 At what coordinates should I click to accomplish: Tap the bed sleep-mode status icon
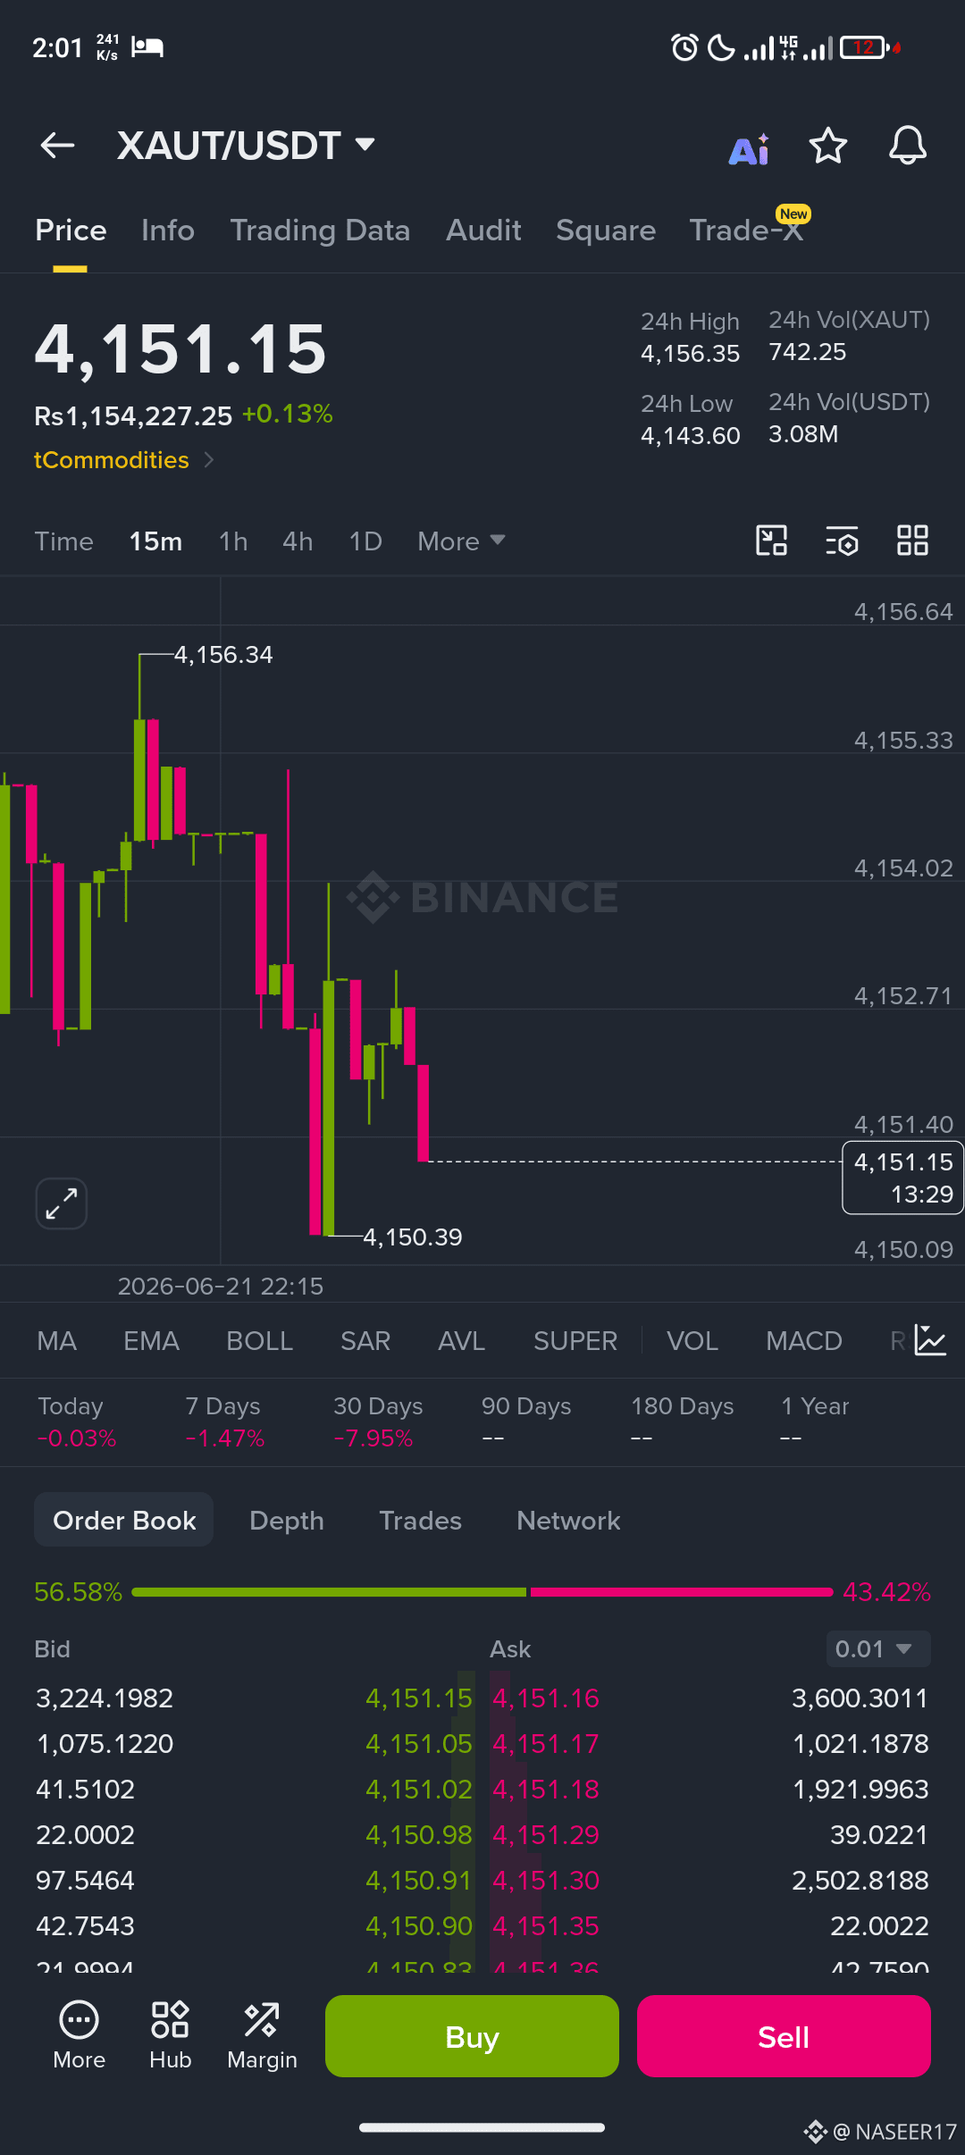coord(147,46)
